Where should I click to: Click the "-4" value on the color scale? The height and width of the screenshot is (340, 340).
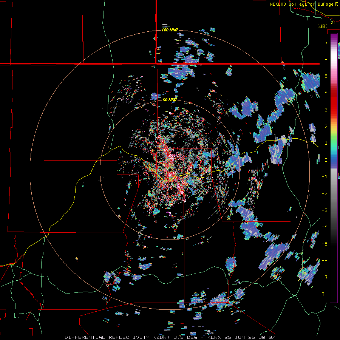325,227
